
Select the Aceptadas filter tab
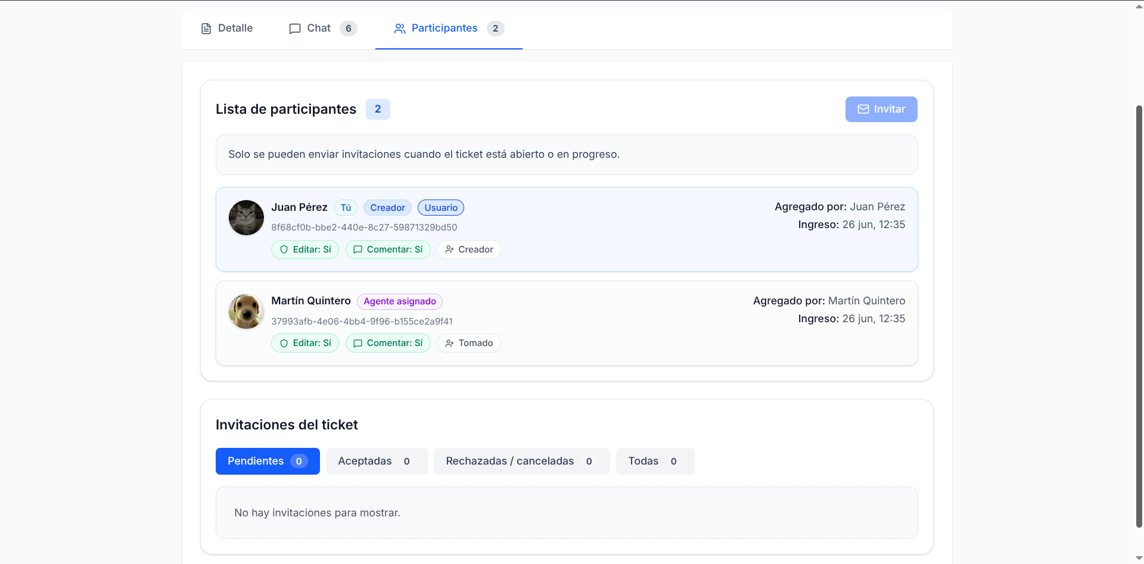[377, 461]
